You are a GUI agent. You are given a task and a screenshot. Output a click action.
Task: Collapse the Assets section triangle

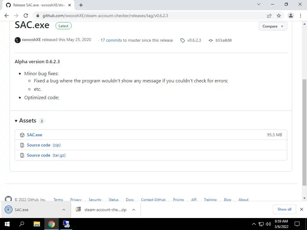pyautogui.click(x=16, y=121)
